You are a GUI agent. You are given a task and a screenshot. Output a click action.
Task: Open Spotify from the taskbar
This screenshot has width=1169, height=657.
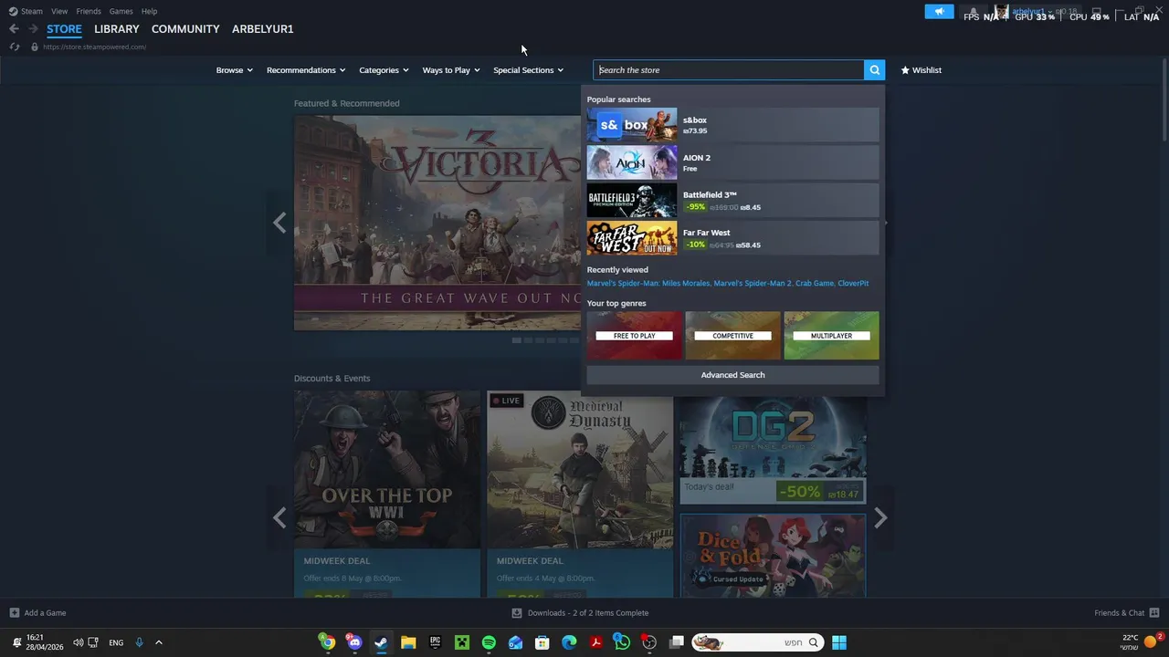pyautogui.click(x=489, y=642)
